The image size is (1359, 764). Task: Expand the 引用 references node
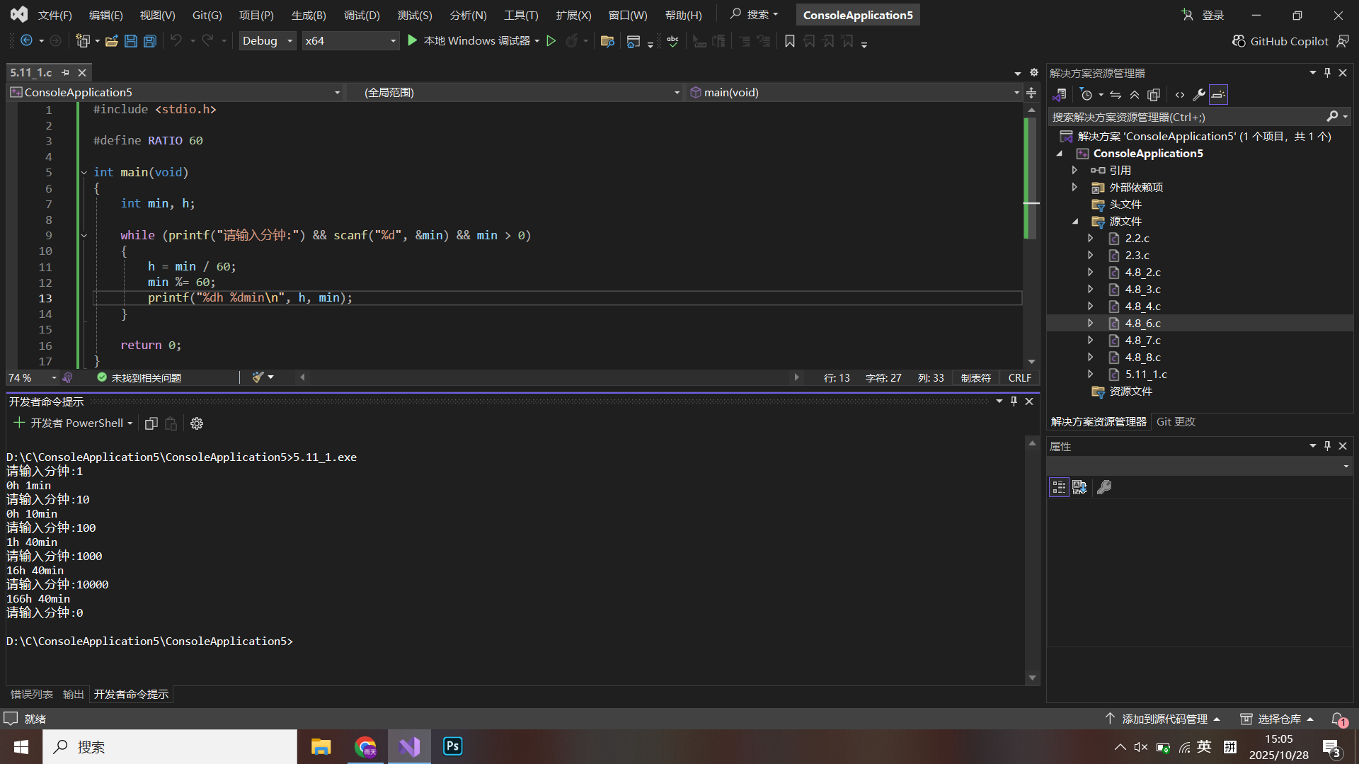[x=1074, y=171]
